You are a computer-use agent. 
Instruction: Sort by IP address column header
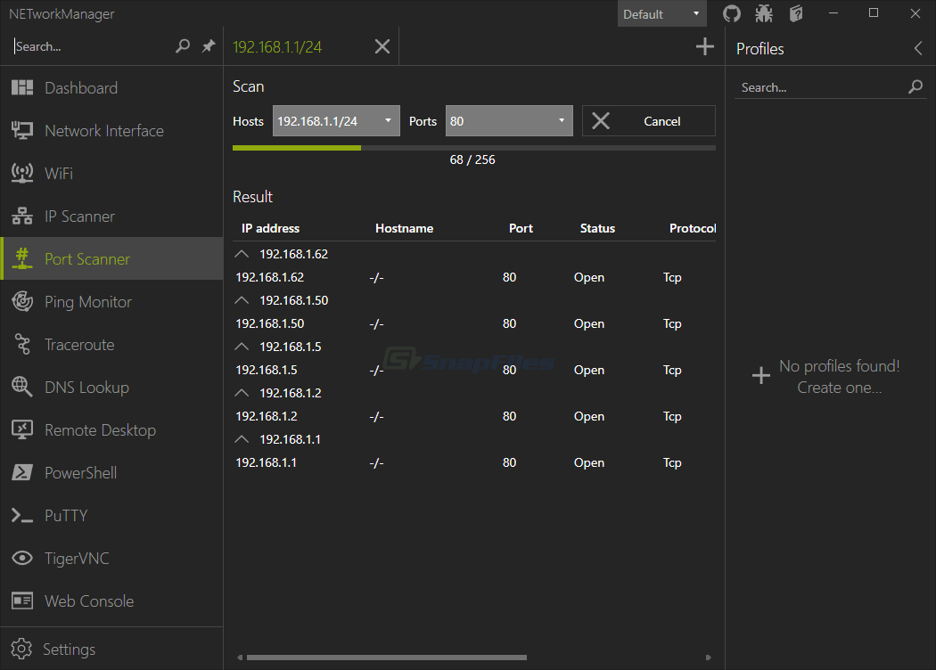point(270,228)
